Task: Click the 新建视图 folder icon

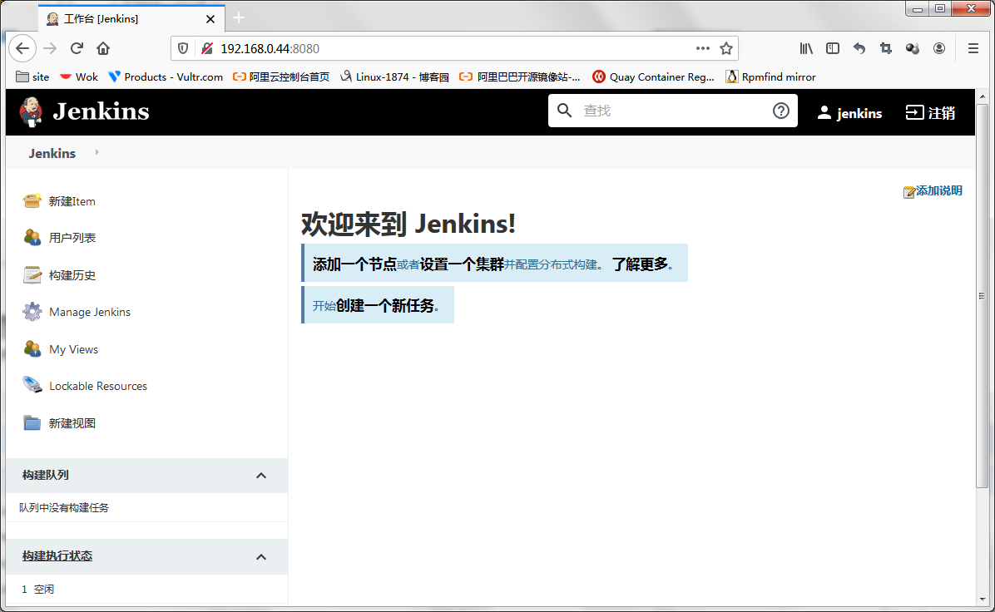Action: [32, 423]
